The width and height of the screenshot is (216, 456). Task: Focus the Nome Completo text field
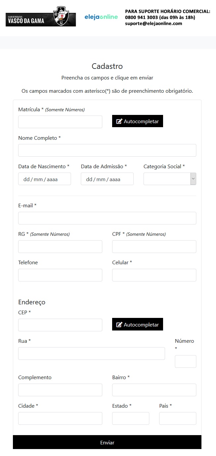coord(107,150)
